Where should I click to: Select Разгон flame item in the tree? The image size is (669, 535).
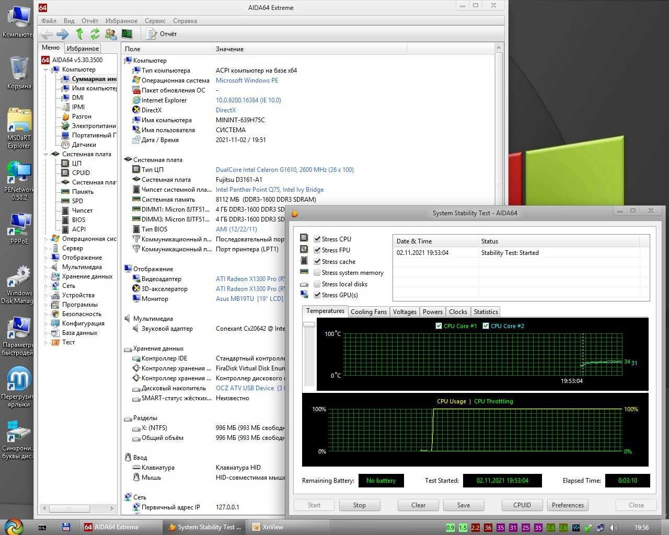coord(76,117)
